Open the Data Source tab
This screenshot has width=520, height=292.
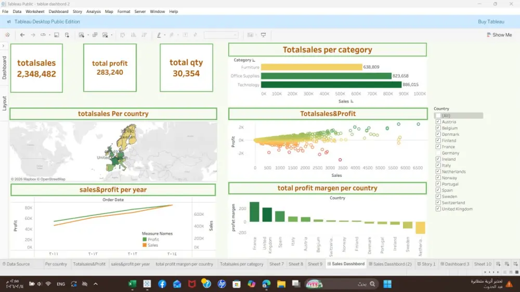click(16, 264)
